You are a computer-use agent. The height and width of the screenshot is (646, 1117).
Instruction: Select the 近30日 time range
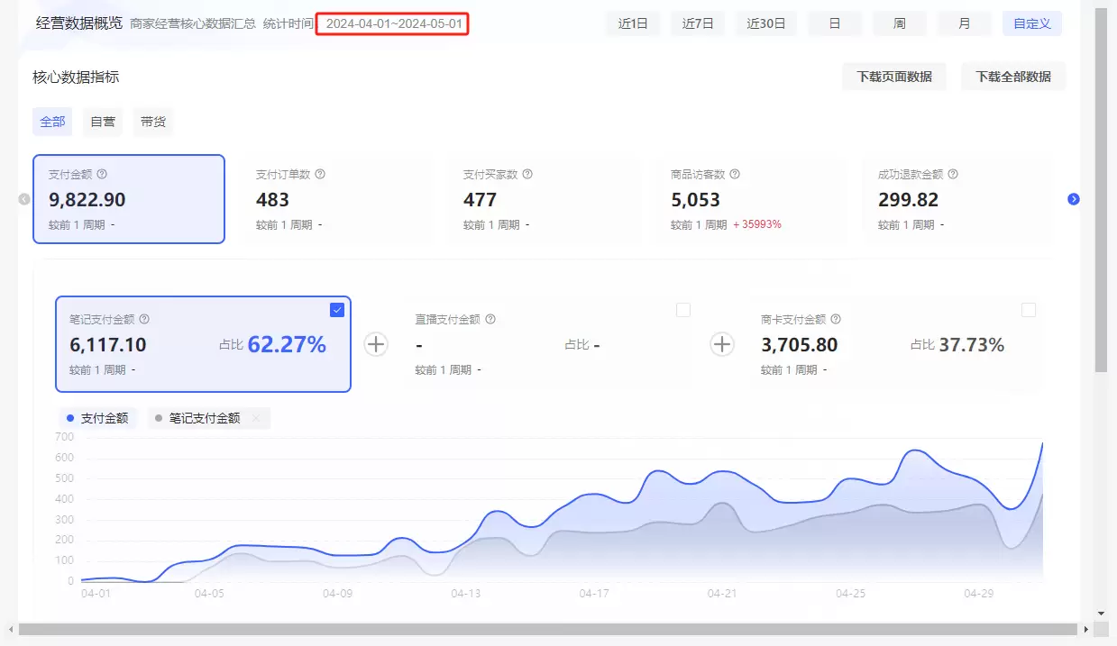[x=765, y=23]
